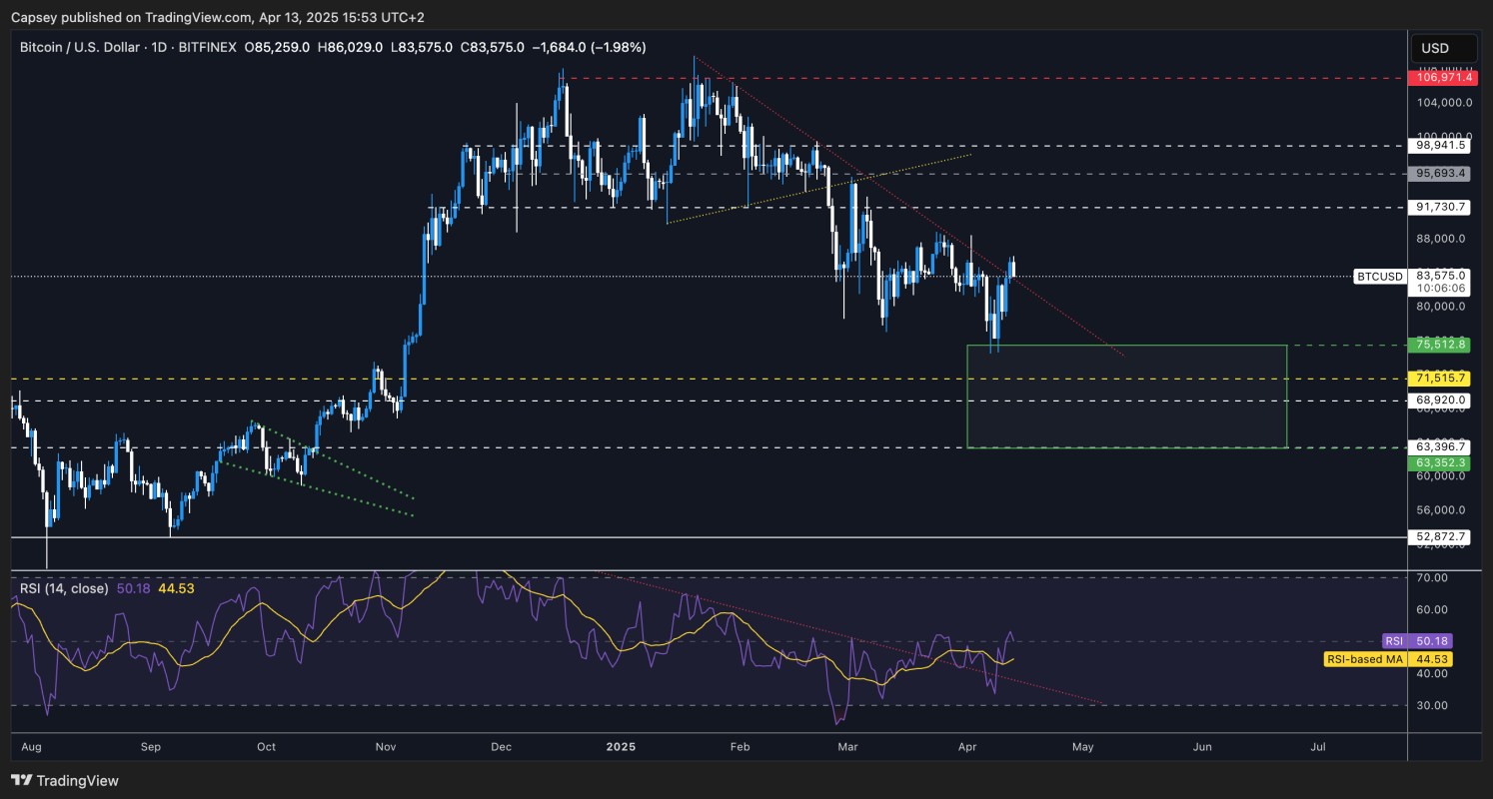Click the 98,941.5 horizontal level label

tap(1437, 145)
